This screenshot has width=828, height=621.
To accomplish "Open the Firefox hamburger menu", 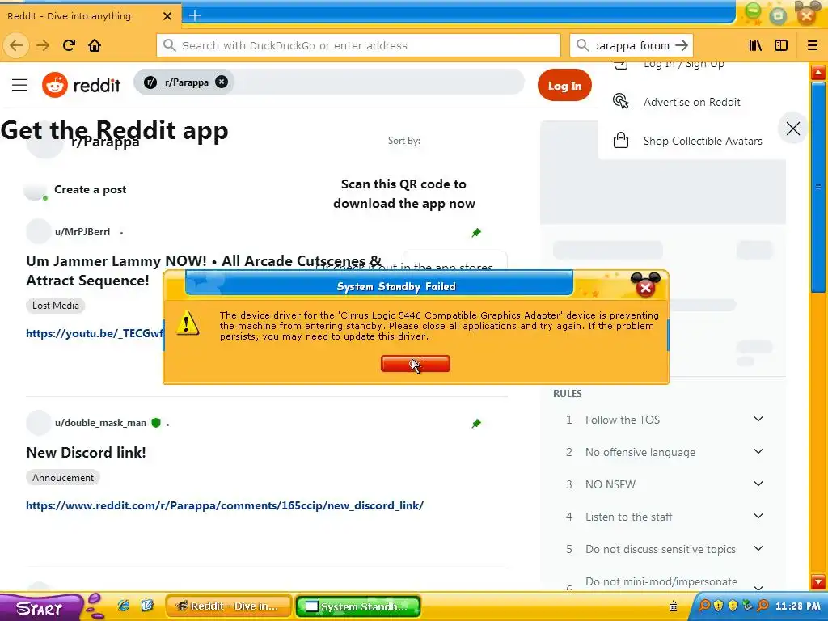I will (813, 45).
